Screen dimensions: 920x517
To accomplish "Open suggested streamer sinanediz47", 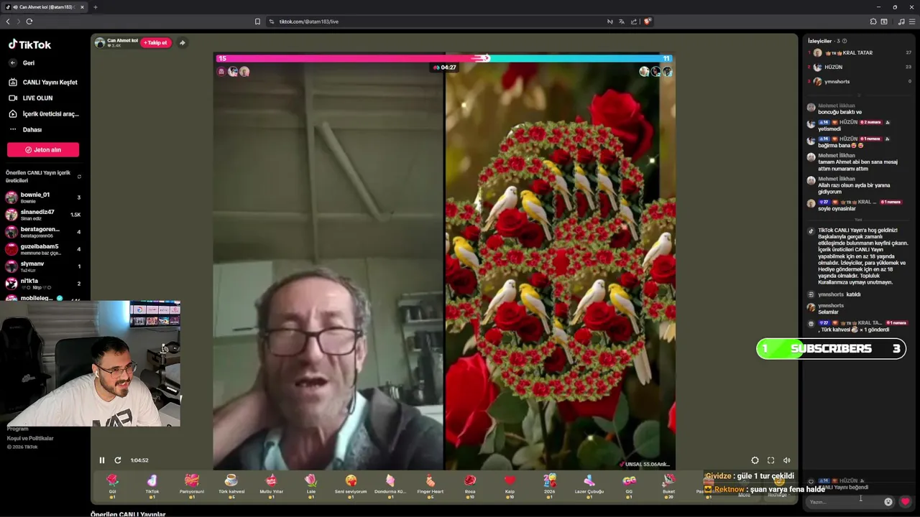I will point(43,214).
